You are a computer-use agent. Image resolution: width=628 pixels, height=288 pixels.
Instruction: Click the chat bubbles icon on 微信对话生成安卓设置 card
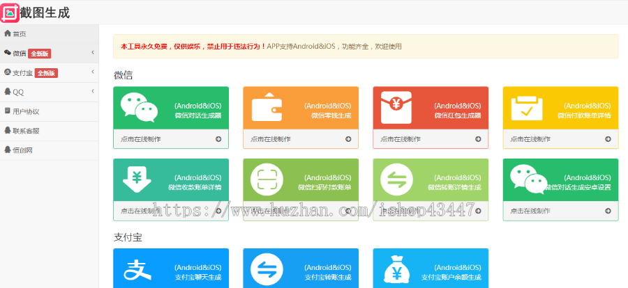point(528,179)
